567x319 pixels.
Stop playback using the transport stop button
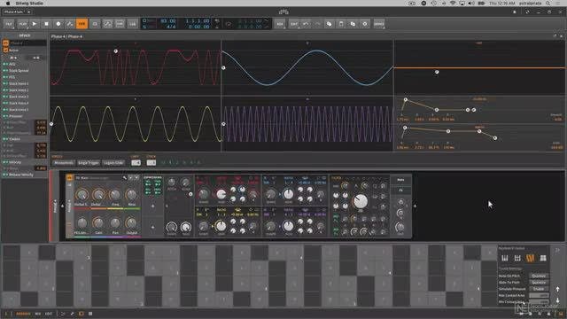pos(46,24)
